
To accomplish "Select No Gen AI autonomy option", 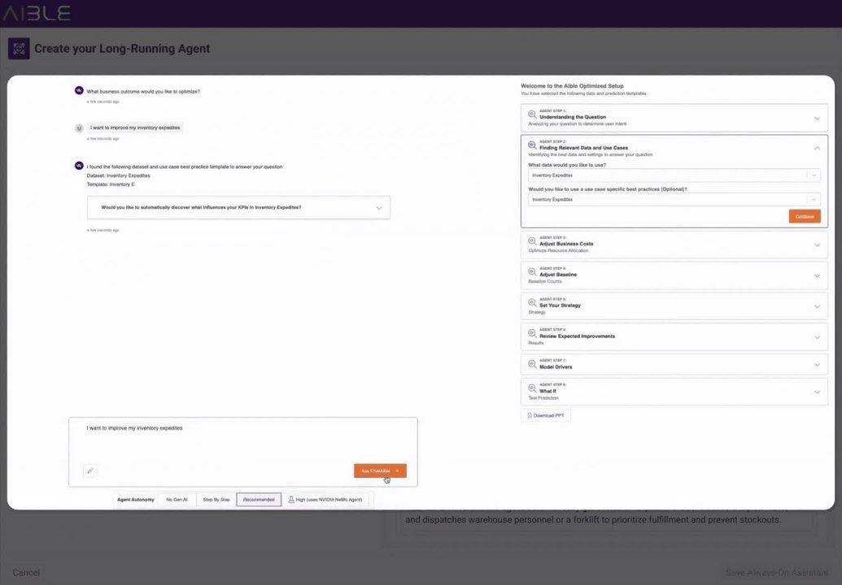I will pyautogui.click(x=177, y=500).
